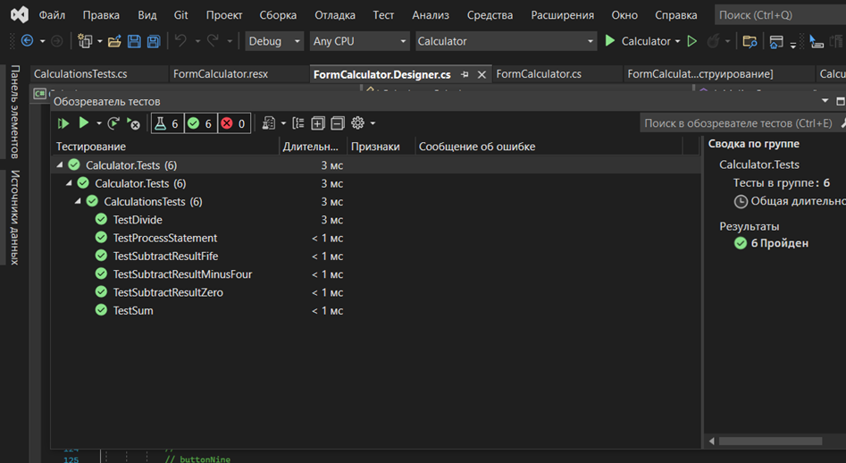
Task: Click the 6 Пройден results link
Action: coord(780,243)
